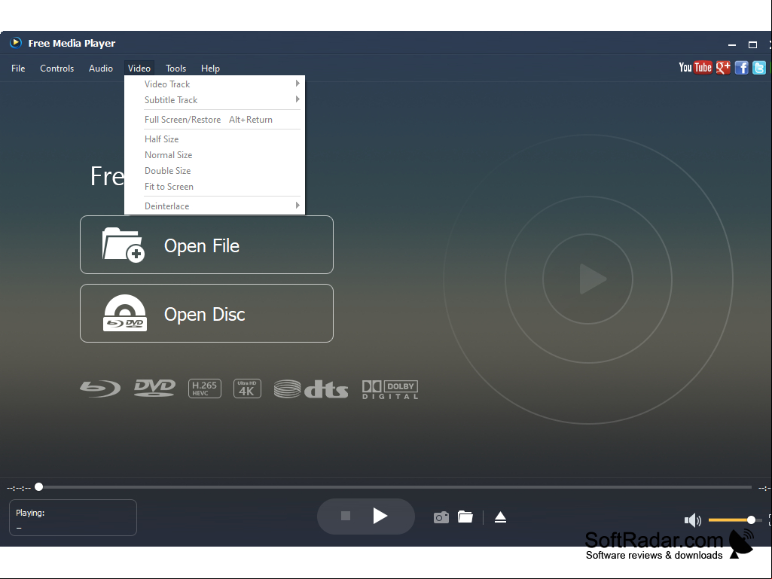Click the seek bar progress track
Image resolution: width=772 pixels, height=579 pixels.
(x=395, y=487)
